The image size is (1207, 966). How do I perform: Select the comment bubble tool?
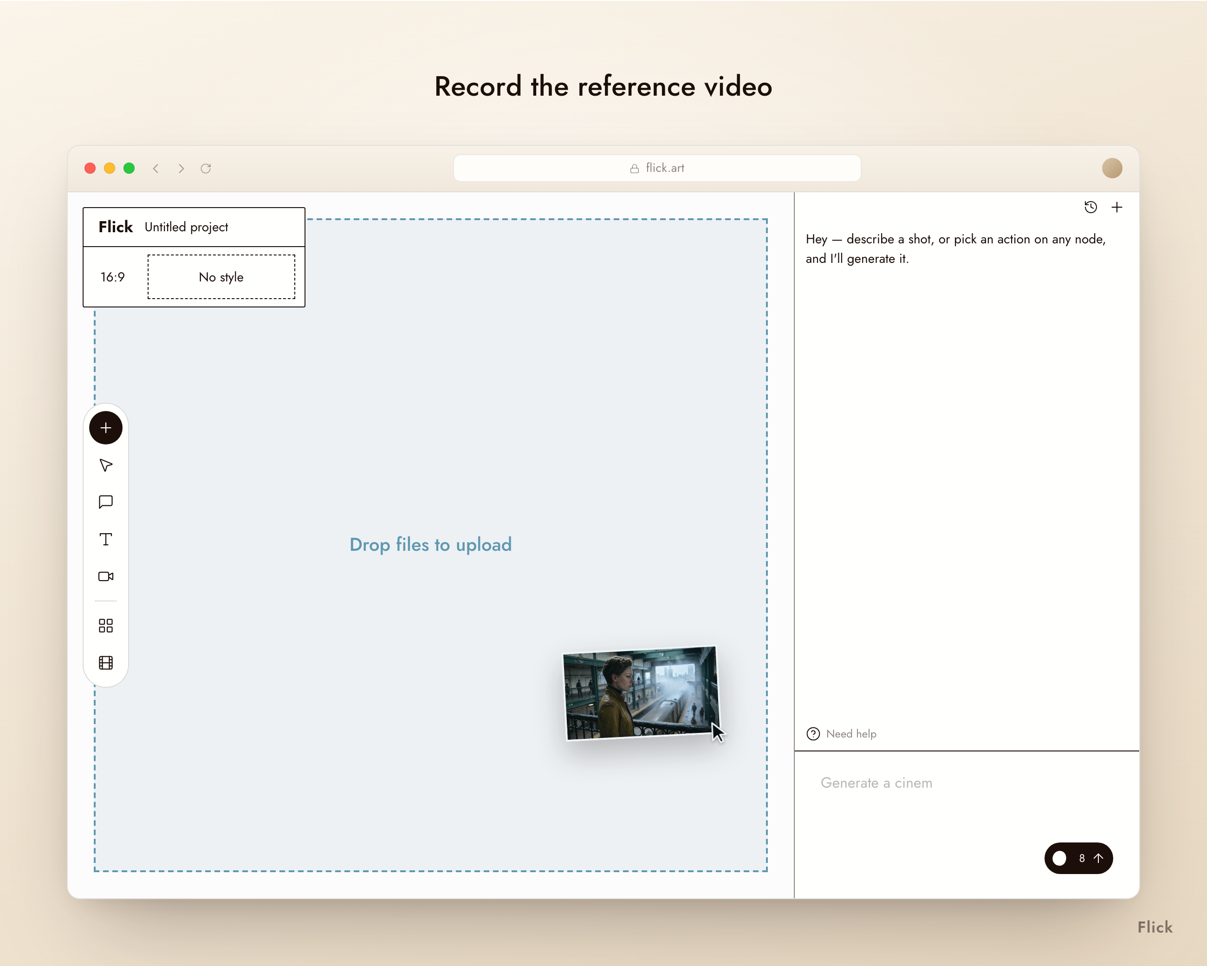[106, 503]
